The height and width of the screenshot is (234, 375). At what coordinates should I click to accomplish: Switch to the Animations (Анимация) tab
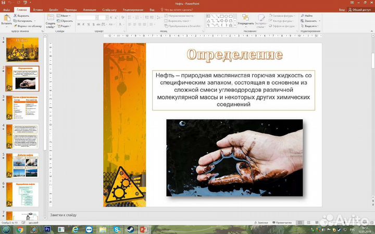click(90, 10)
